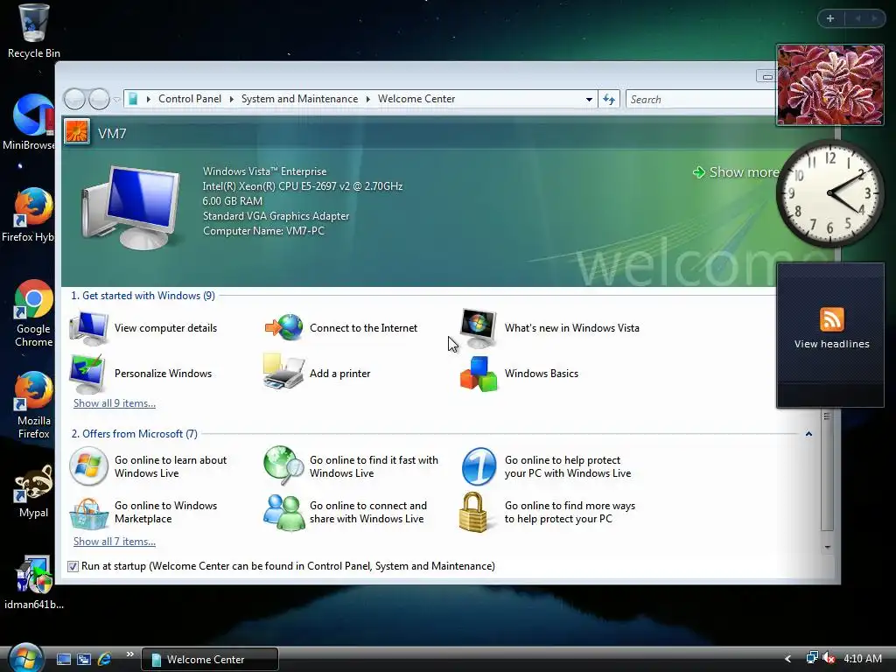Viewport: 896px width, 672px height.
Task: Click the network icon in system tray
Action: coord(811,658)
